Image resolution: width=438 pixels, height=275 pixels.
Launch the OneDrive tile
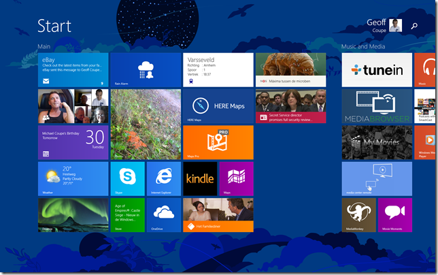pyautogui.click(x=164, y=215)
